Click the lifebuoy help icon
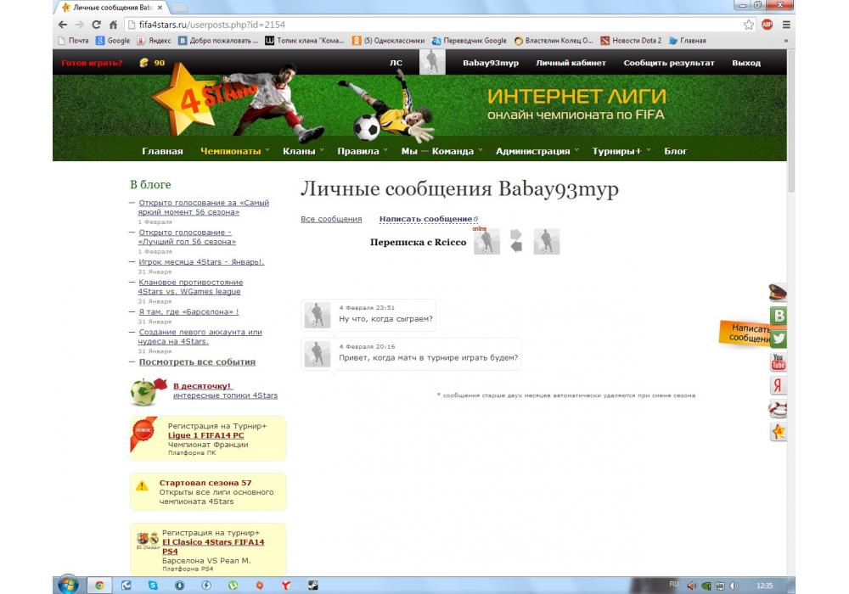Viewport: 849px width, 594px height. point(778,409)
